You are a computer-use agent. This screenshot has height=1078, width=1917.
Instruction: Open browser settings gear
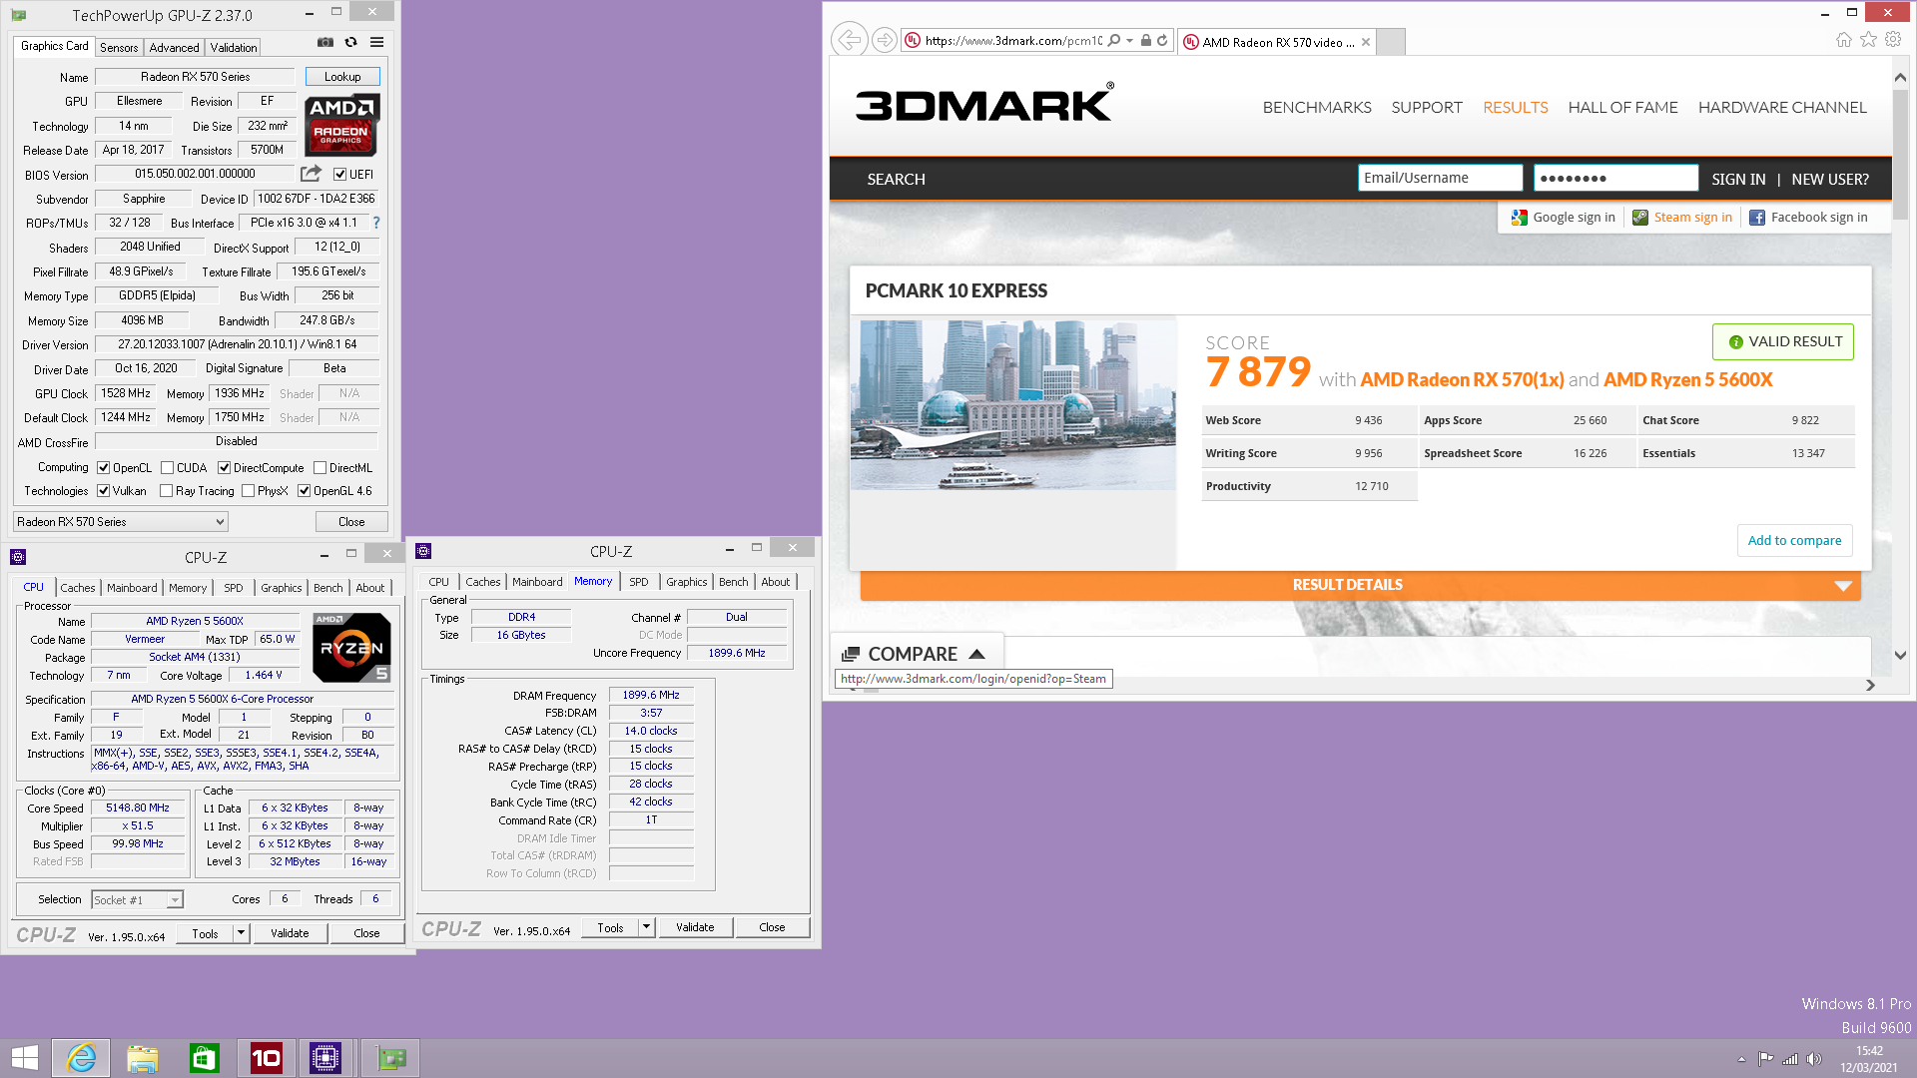click(x=1893, y=40)
